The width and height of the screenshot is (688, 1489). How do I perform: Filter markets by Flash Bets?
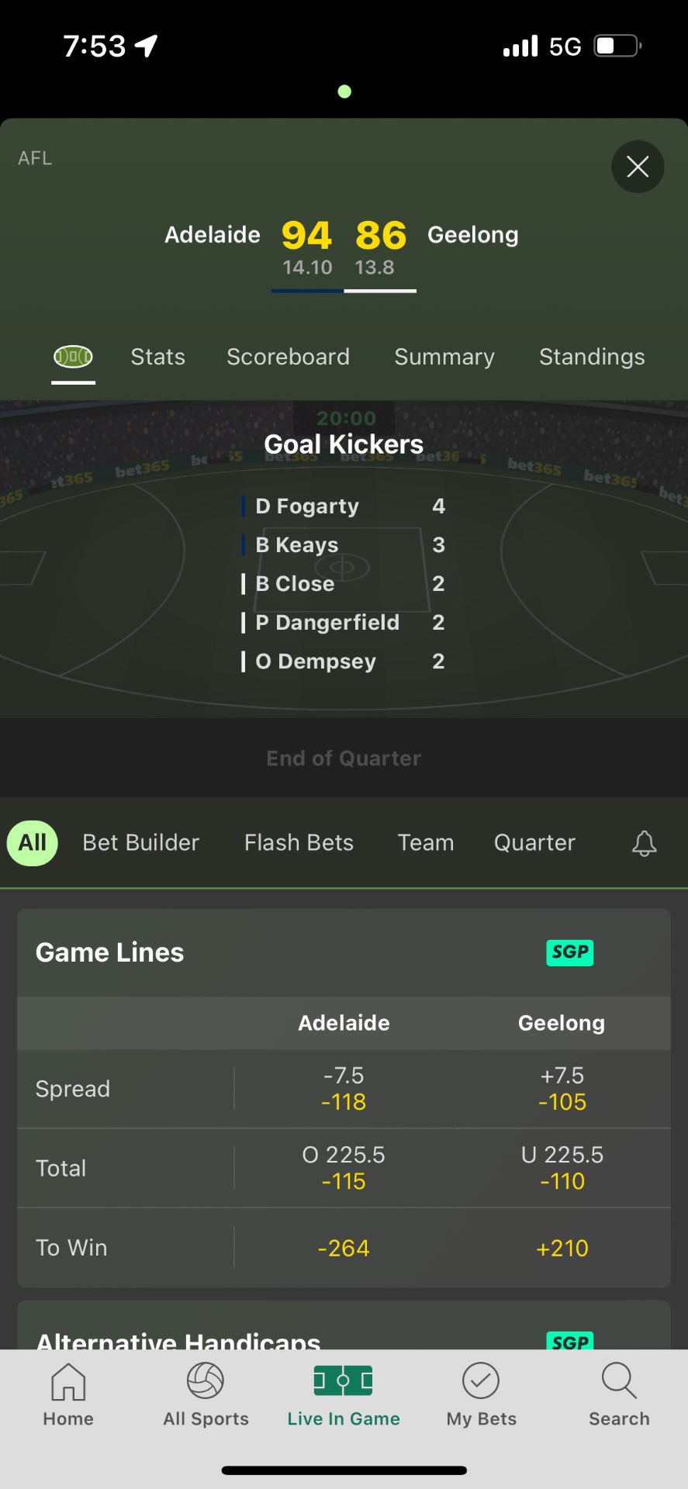coord(299,843)
